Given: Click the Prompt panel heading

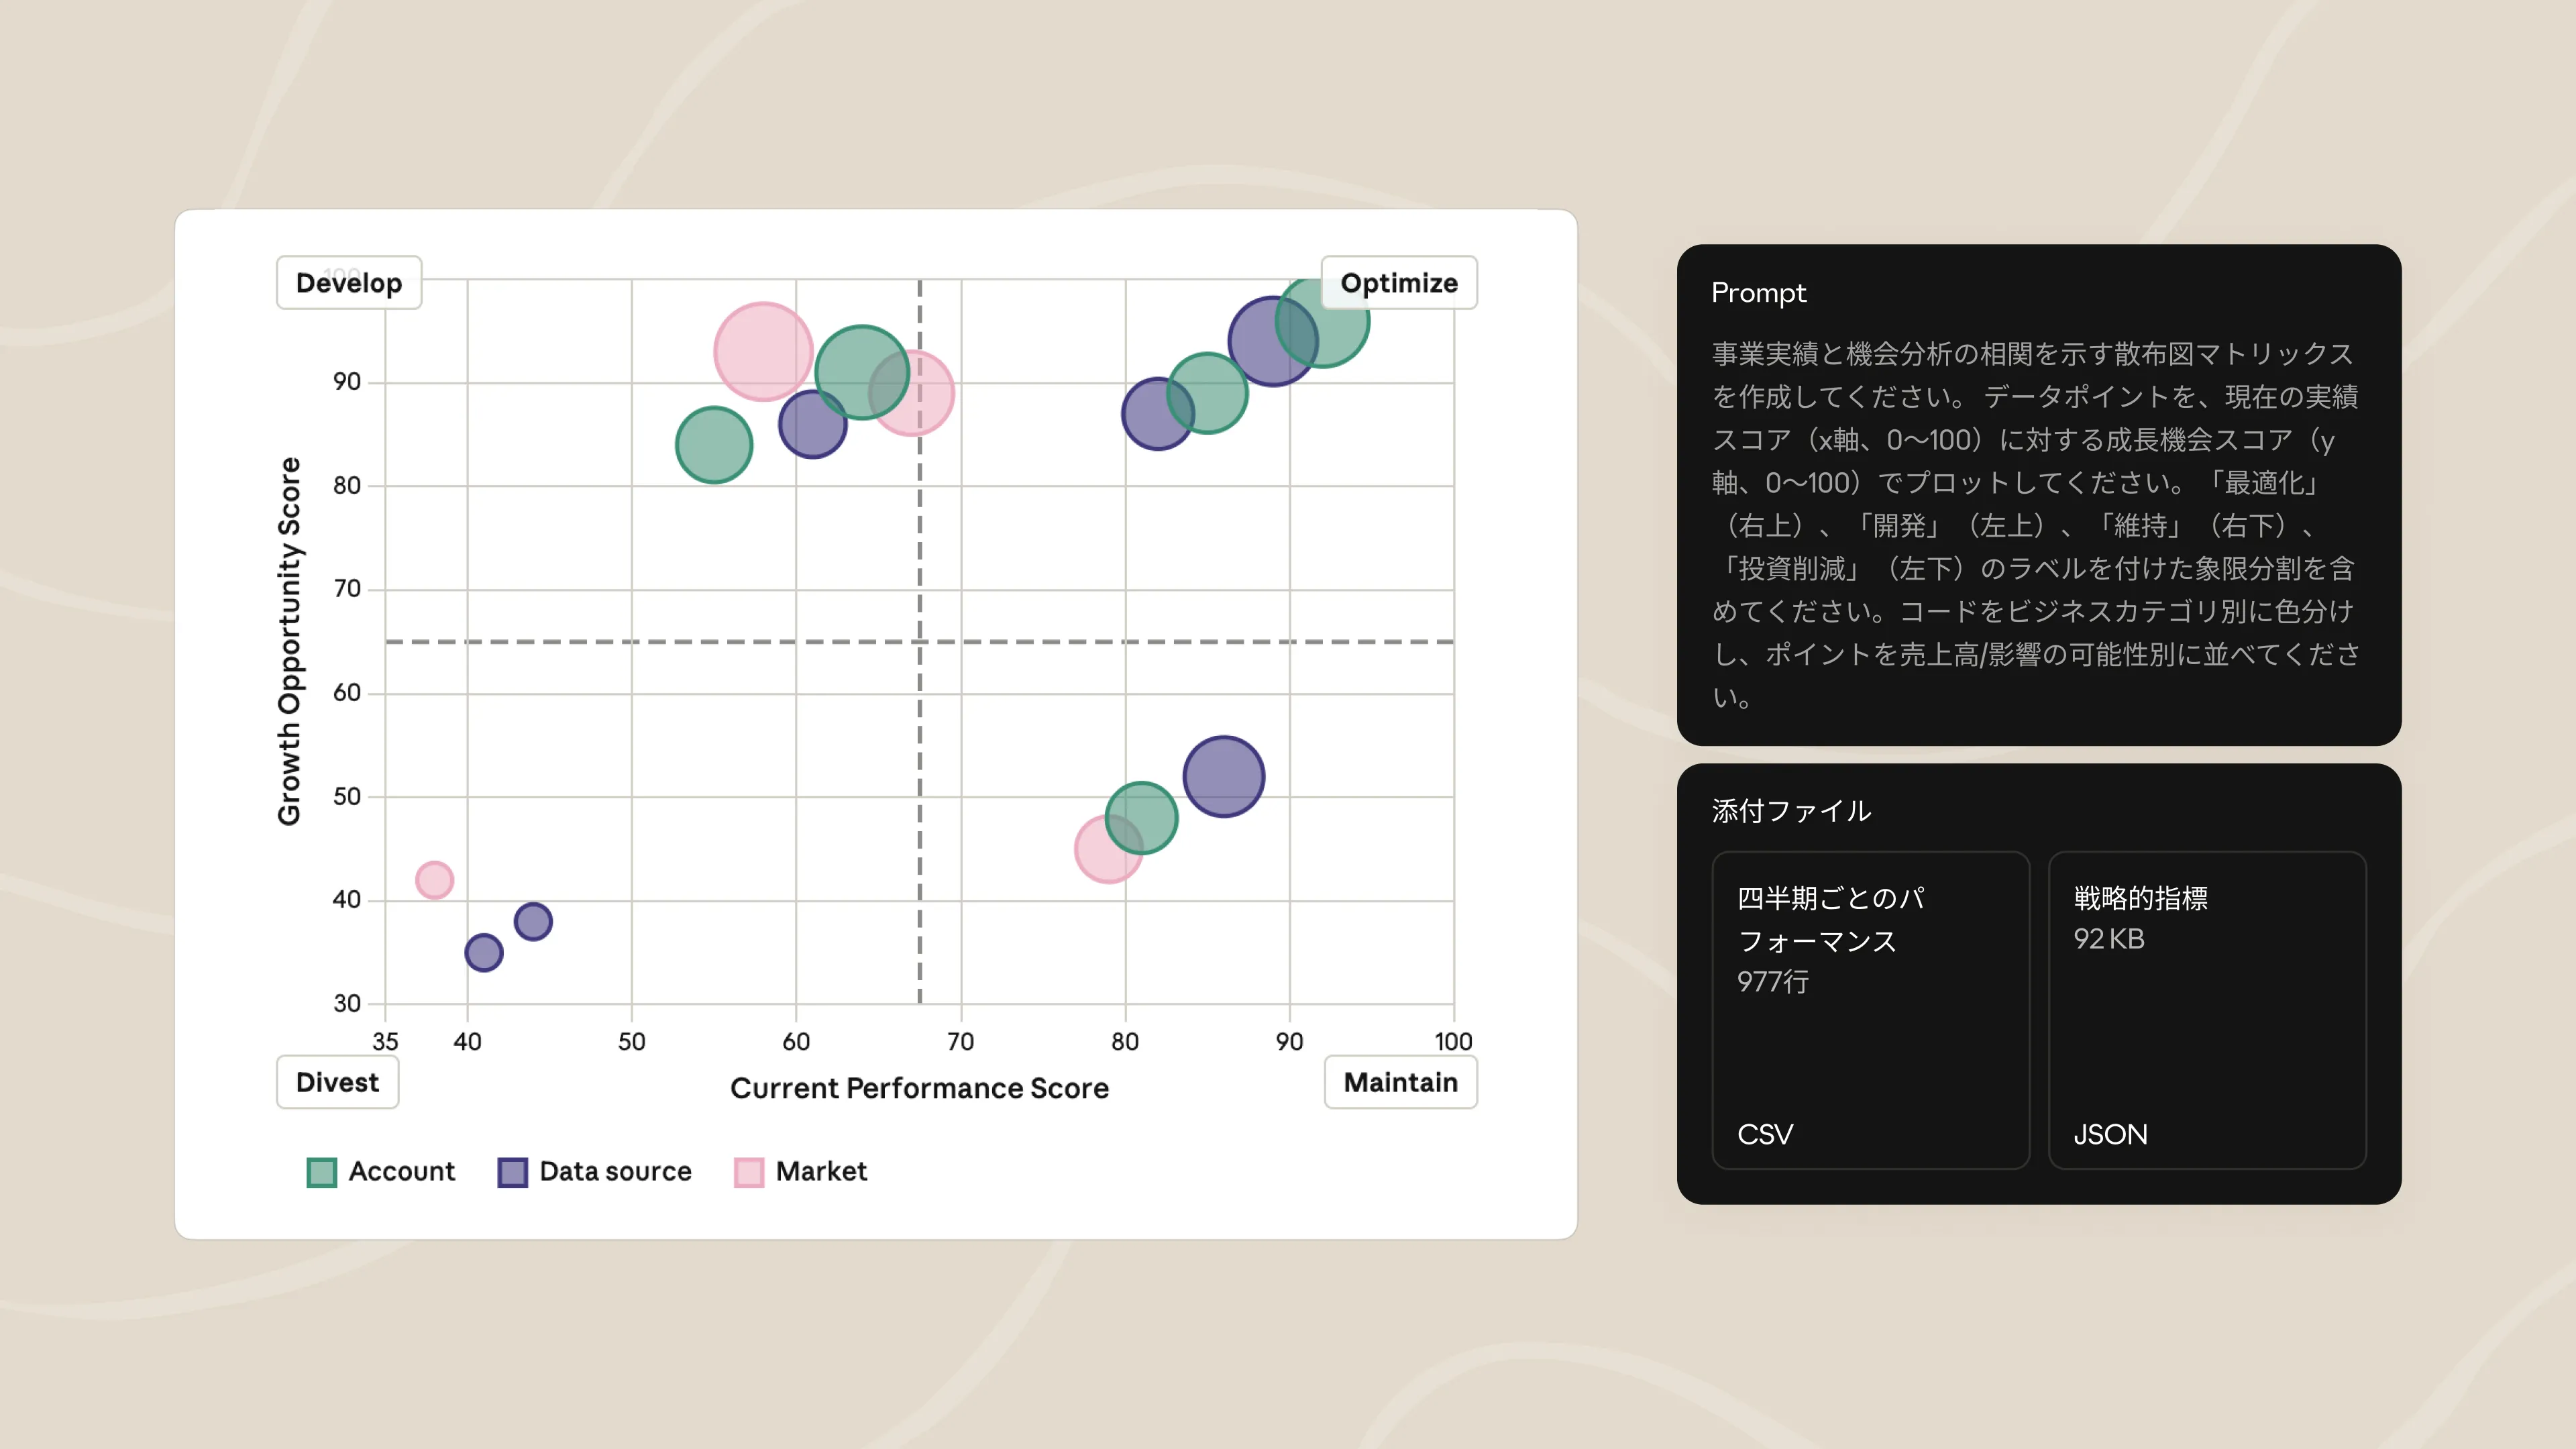Looking at the screenshot, I should point(1758,293).
